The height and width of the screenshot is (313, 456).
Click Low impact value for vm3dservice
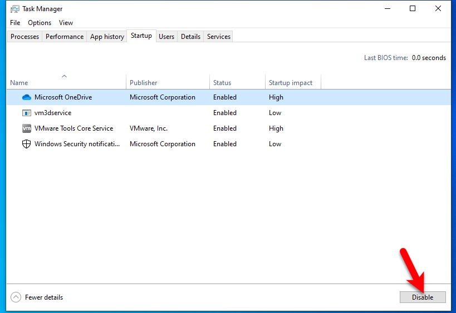[275, 113]
